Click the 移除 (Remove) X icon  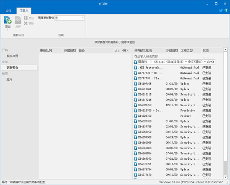[x=26, y=23]
